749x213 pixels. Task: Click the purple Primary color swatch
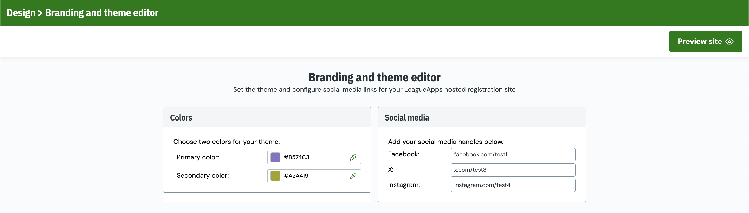click(x=275, y=157)
